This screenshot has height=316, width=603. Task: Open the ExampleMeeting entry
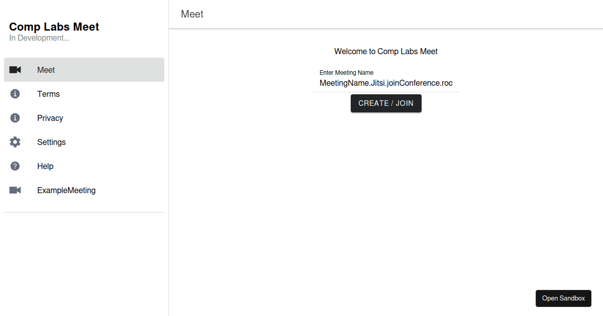tap(66, 190)
